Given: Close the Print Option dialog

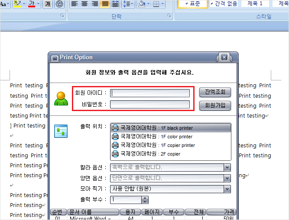Looking at the screenshot, I should 224,57.
